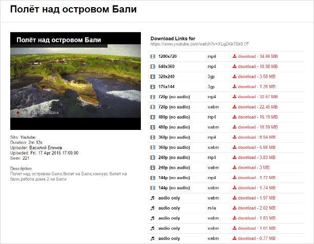This screenshot has width=314, height=244.
Task: Click the m4a format cell
Action: pyautogui.click(x=212, y=208)
